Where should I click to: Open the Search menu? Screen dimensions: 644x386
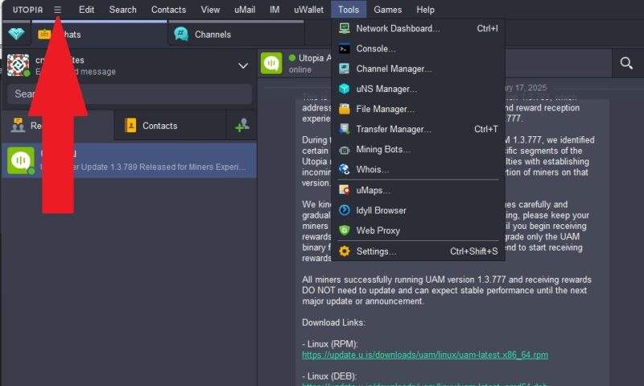122,10
